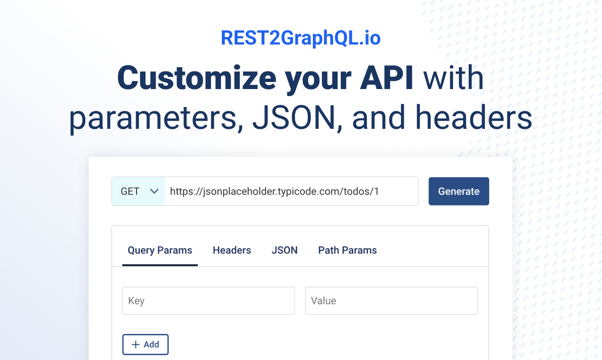Click the Generate button
The height and width of the screenshot is (360, 602).
459,191
